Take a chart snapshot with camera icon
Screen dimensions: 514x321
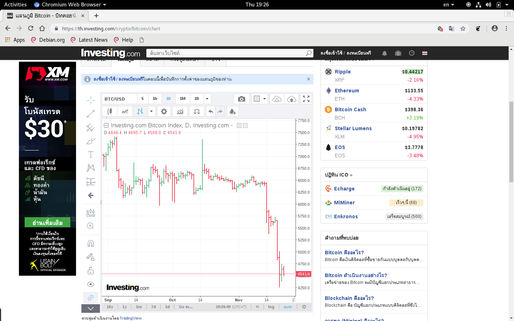[x=242, y=99]
